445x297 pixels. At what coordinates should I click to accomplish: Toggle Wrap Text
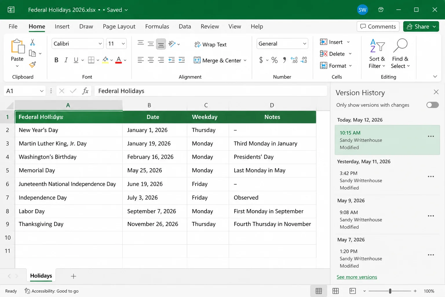(210, 44)
